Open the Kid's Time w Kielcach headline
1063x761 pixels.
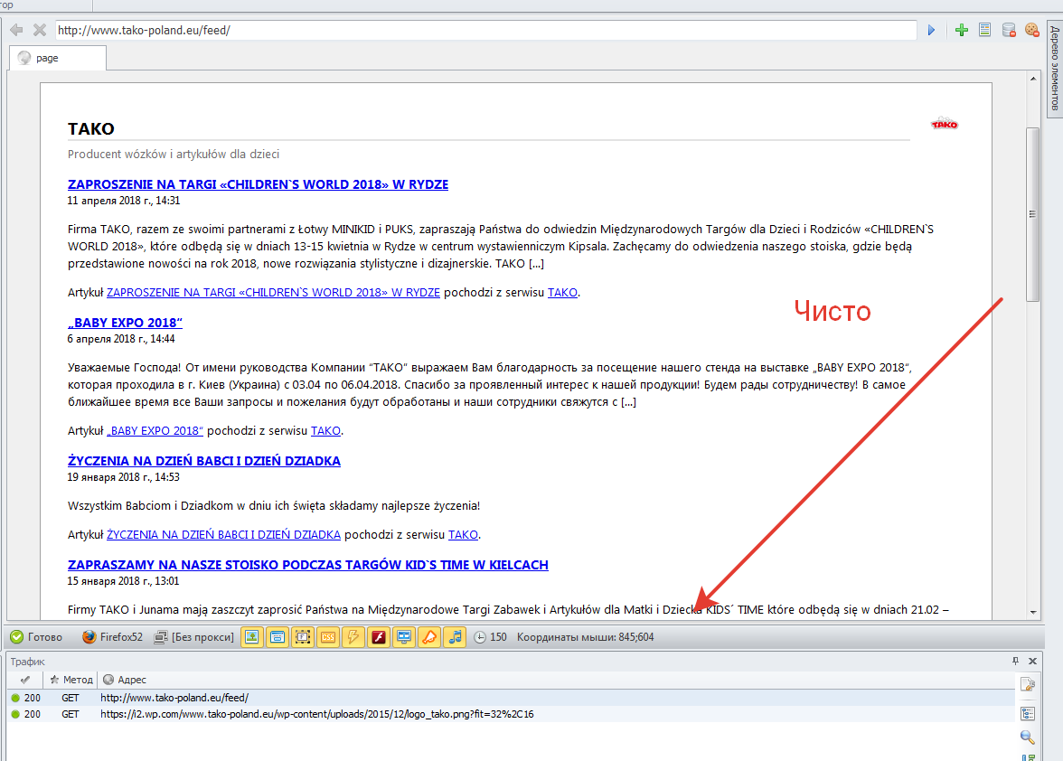click(307, 565)
